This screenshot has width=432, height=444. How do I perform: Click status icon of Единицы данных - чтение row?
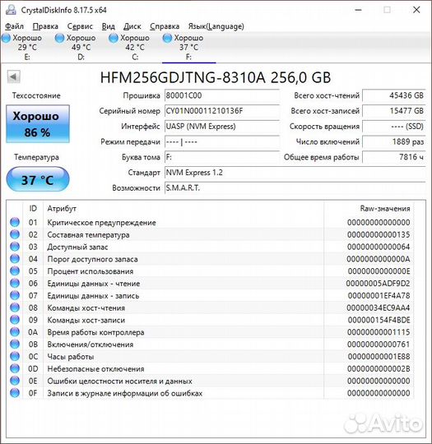(x=15, y=283)
